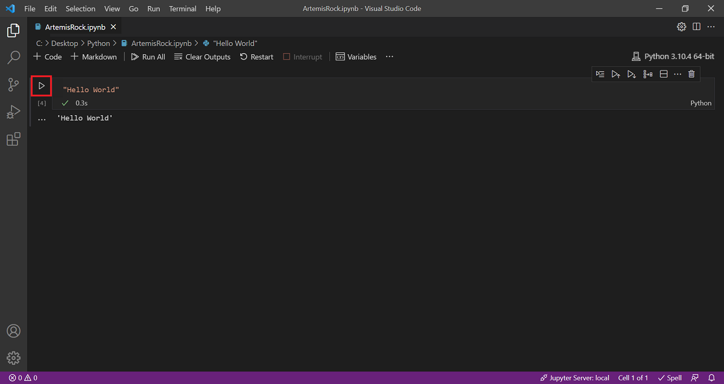Open the Run menu
This screenshot has height=384, width=724.
pyautogui.click(x=153, y=8)
